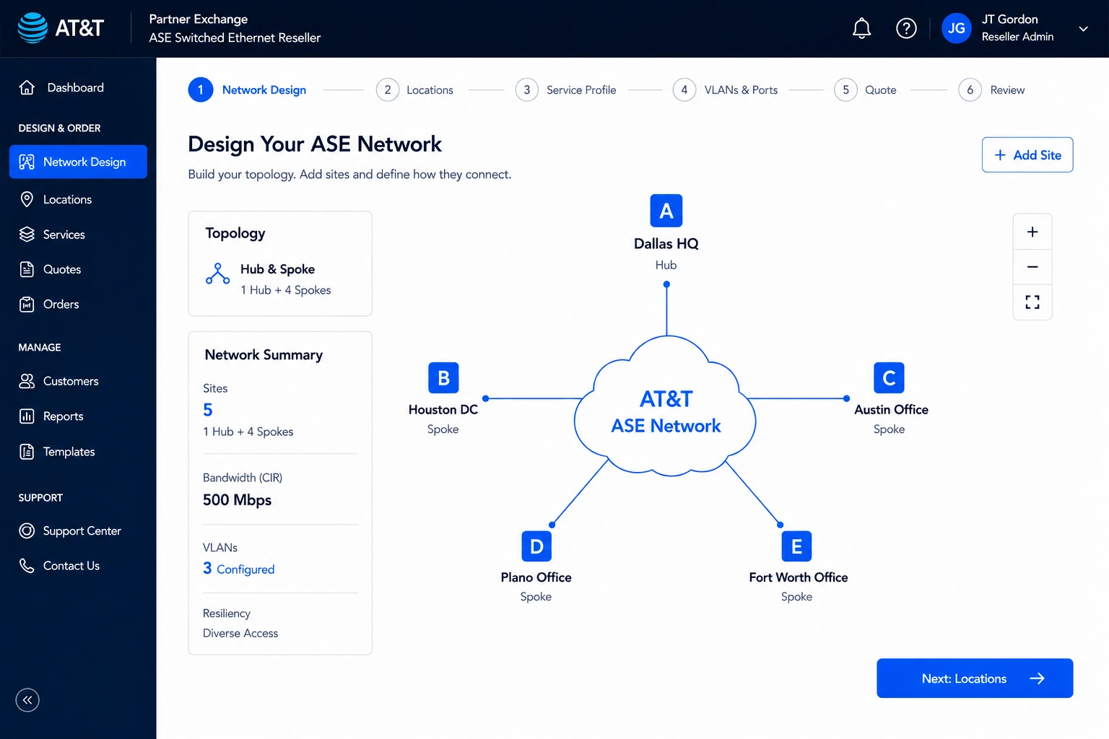Click the 'Fort Worth Office' label
Viewport: 1109px width, 739px height.
coord(799,577)
